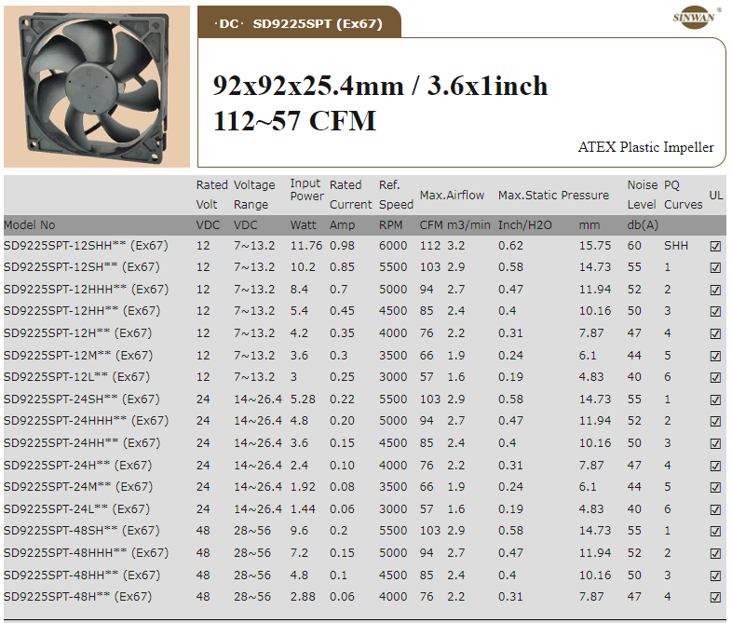This screenshot has height=623, width=732.
Task: Toggle UL checkbox for SD9225SPT-12SHH row
Action: [715, 246]
